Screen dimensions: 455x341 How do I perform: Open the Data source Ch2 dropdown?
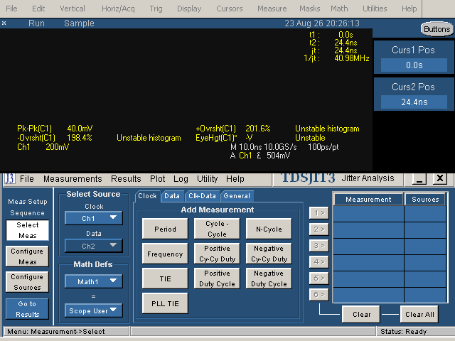pos(93,246)
